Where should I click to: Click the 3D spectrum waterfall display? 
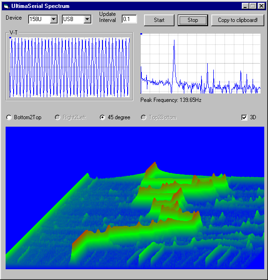(x=135, y=198)
